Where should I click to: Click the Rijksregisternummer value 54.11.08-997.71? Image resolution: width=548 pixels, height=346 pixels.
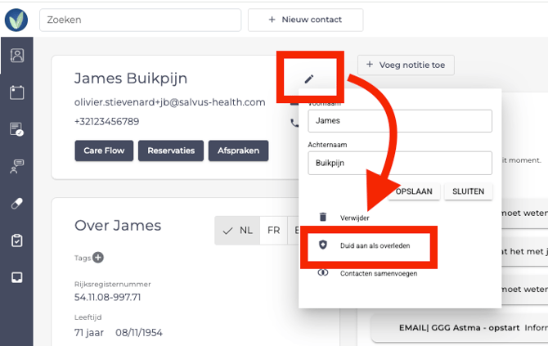pyautogui.click(x=107, y=298)
